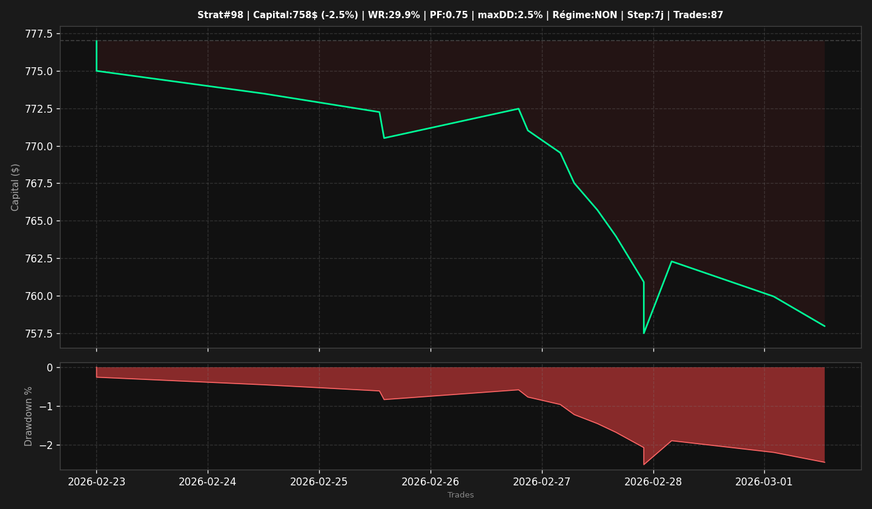Click the 2026-02-25 date label

point(319,482)
